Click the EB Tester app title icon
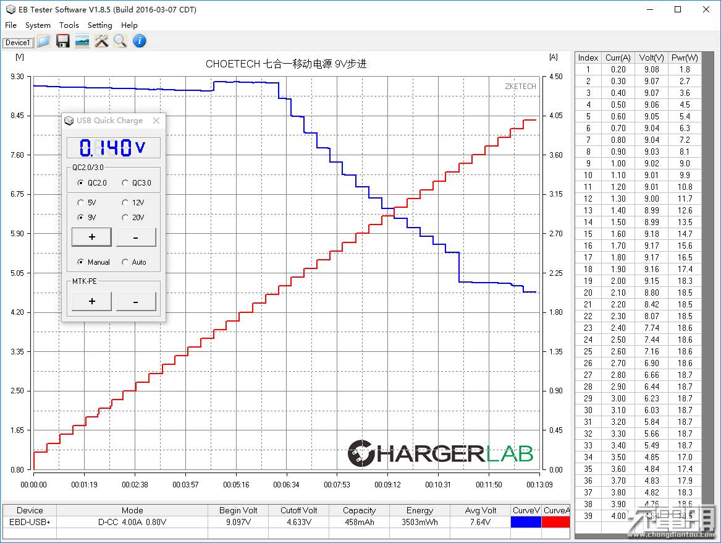Viewport: 721px width, 543px height. coord(11,9)
